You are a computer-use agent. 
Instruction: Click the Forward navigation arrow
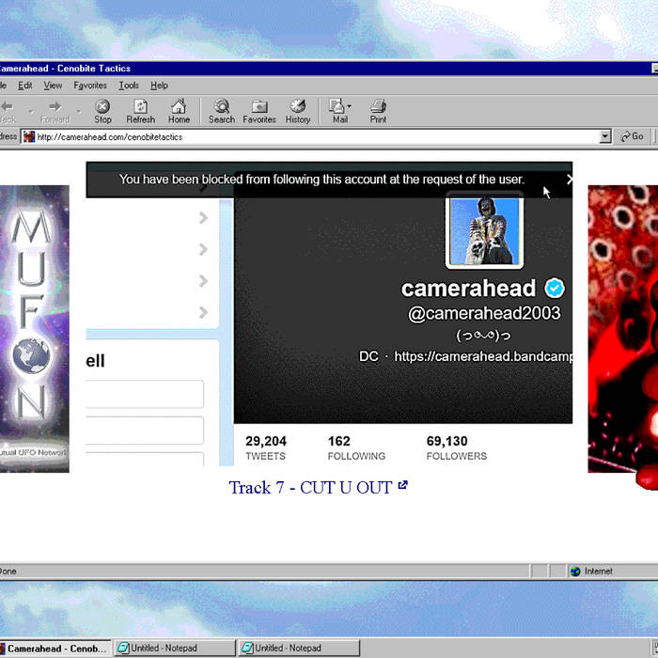pos(55,110)
